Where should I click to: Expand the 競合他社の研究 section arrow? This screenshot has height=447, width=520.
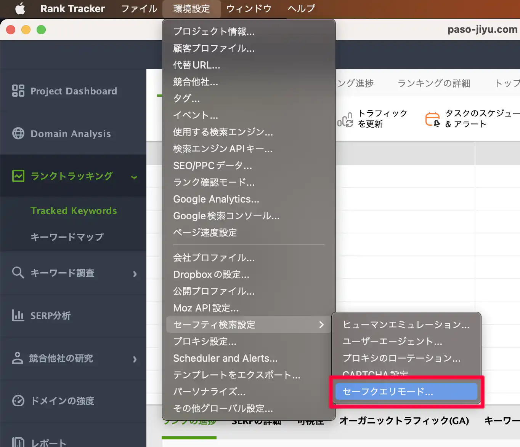pyautogui.click(x=135, y=359)
